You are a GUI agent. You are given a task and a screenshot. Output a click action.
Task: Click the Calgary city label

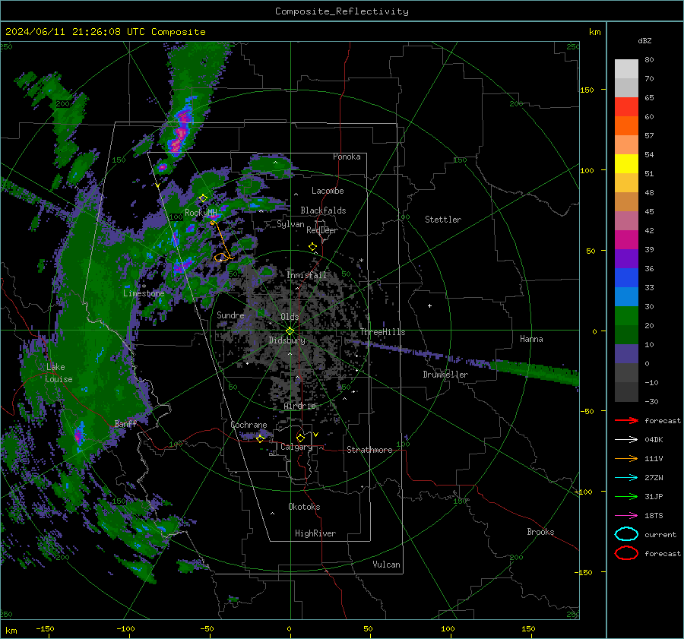pyautogui.click(x=296, y=447)
